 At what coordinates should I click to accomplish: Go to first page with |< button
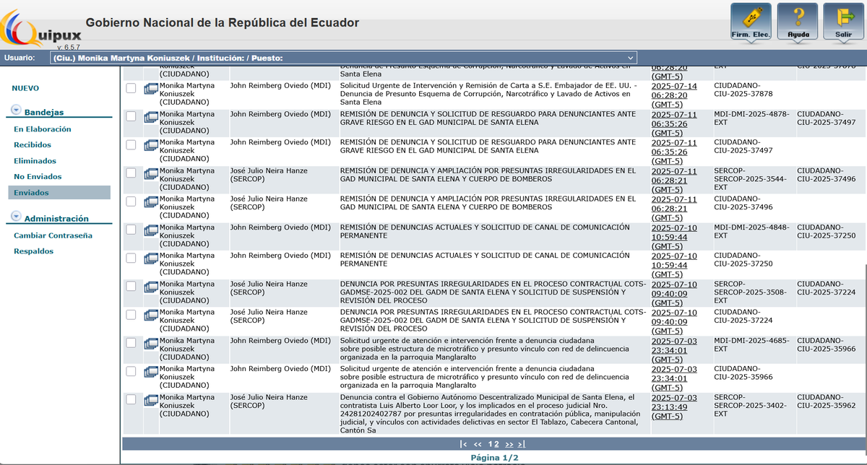point(463,444)
